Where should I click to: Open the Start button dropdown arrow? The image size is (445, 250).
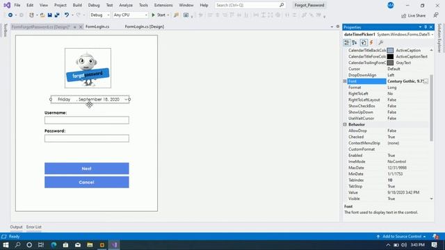(x=168, y=15)
